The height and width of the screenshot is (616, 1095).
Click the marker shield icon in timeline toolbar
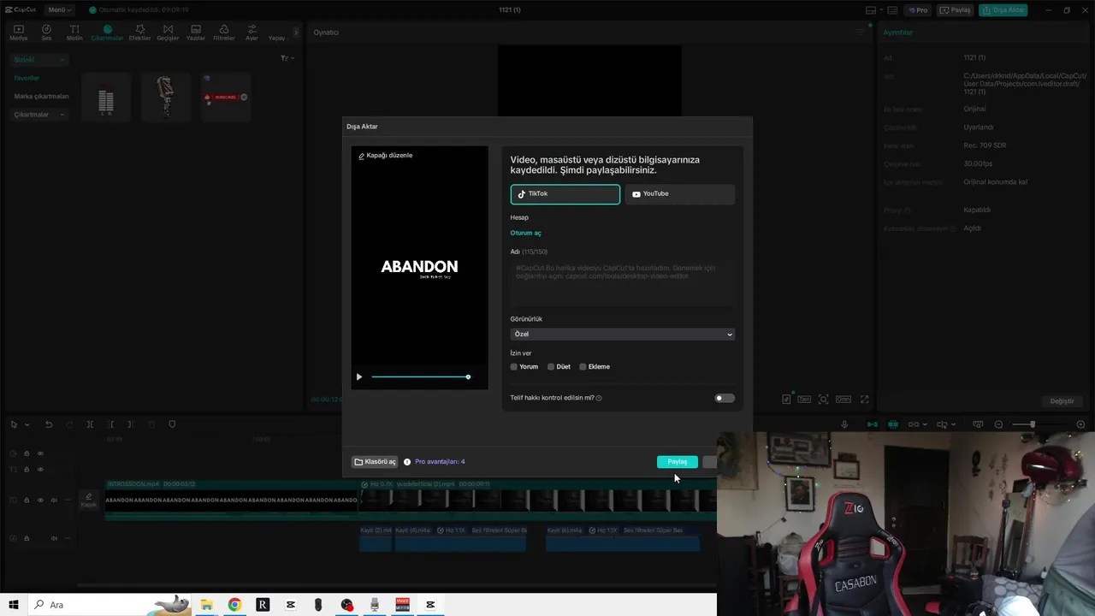172,424
